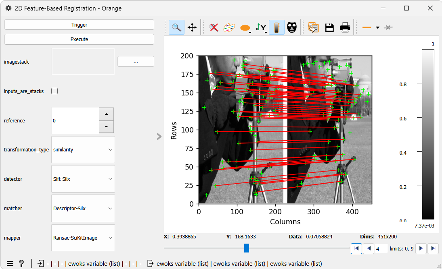Click the inputs arrow icon in status bar

coord(41,263)
